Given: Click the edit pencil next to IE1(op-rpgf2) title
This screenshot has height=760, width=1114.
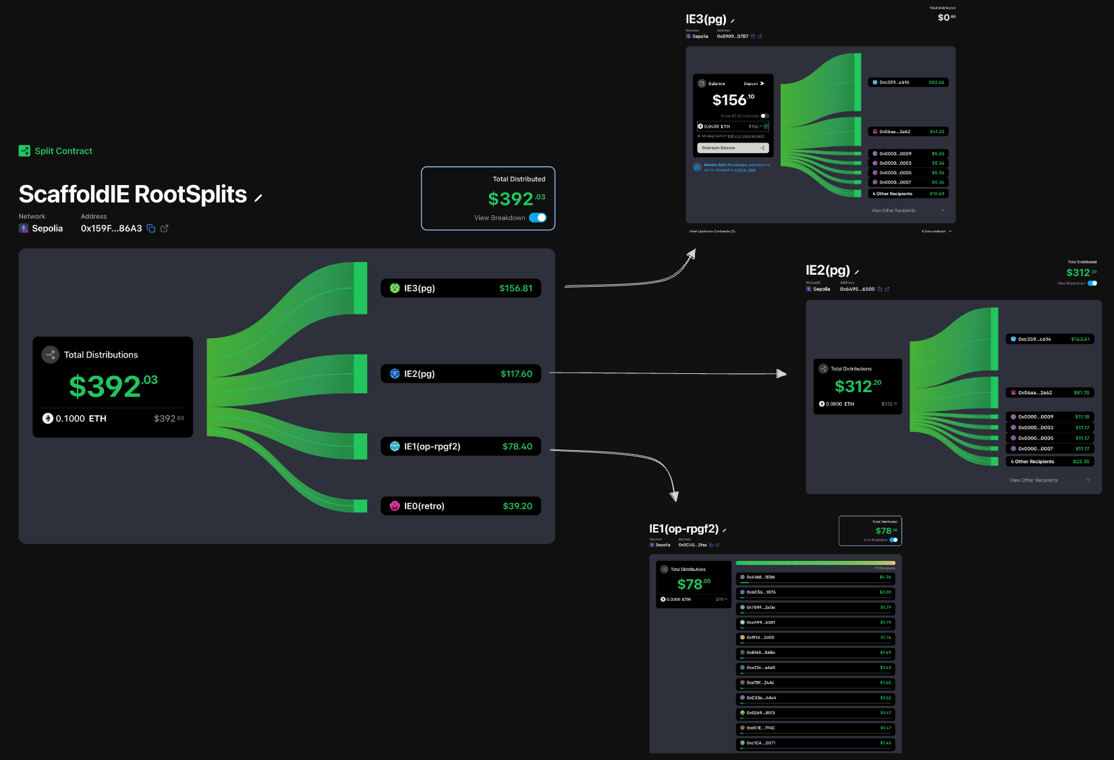Looking at the screenshot, I should (724, 531).
